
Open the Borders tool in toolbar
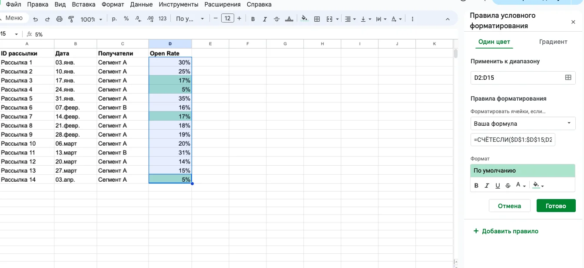(317, 19)
